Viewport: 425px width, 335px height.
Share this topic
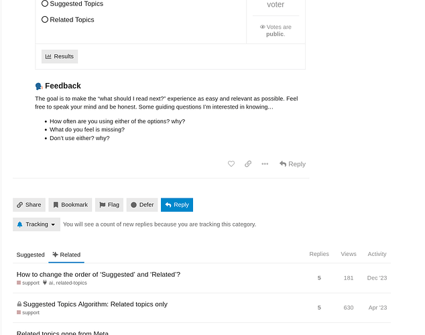pyautogui.click(x=29, y=205)
